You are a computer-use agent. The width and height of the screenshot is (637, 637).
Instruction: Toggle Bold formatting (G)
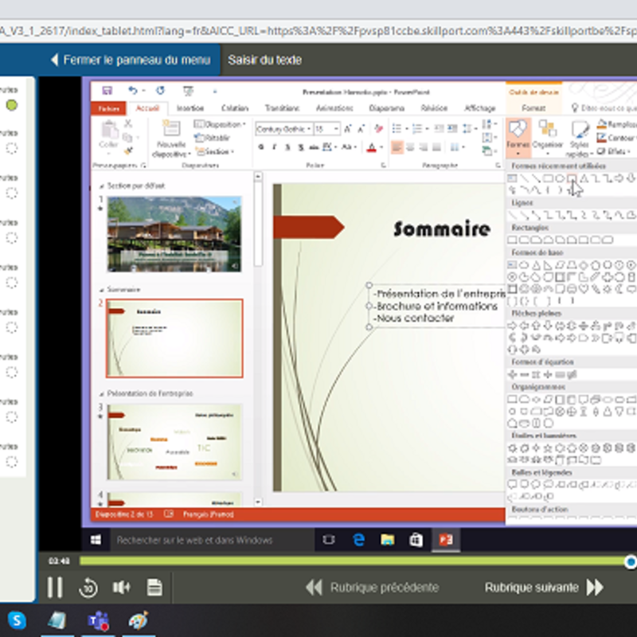click(261, 147)
